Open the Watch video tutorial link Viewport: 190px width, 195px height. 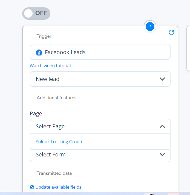tap(51, 66)
